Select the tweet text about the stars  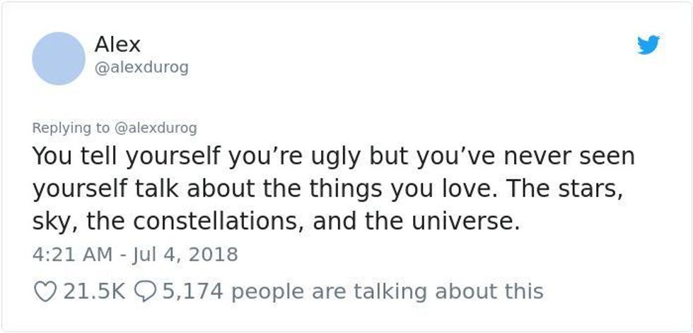click(334, 189)
